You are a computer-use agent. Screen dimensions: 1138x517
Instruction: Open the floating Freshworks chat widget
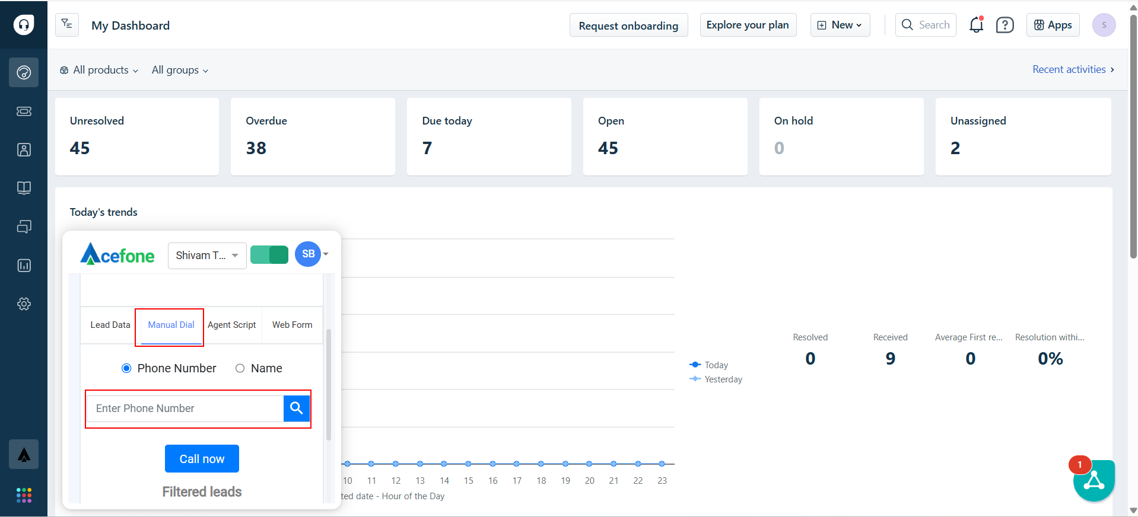[1094, 480]
